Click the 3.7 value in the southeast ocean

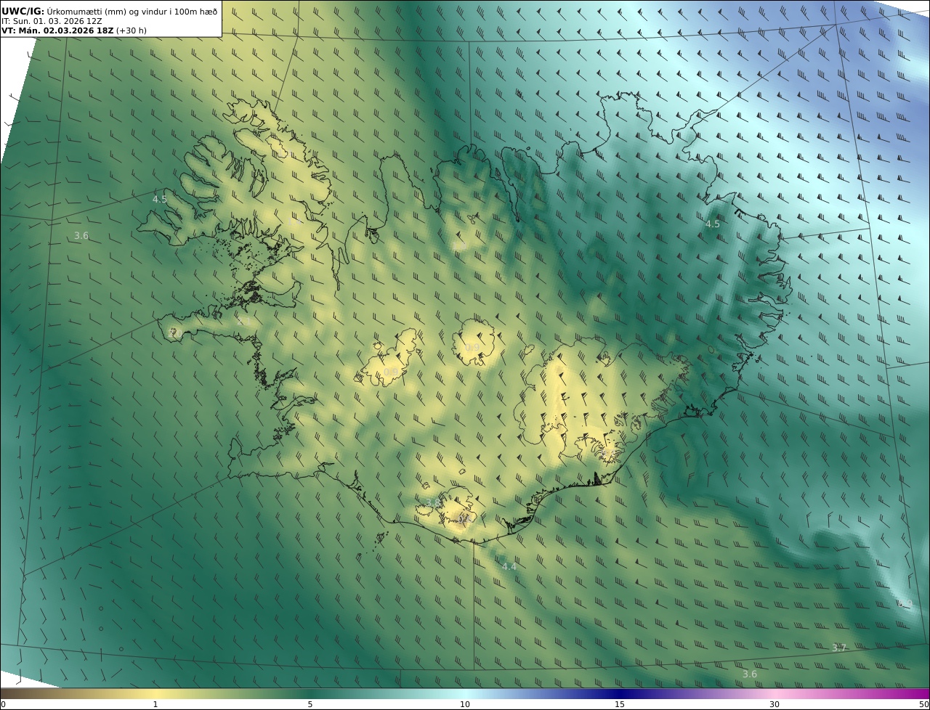click(x=839, y=648)
